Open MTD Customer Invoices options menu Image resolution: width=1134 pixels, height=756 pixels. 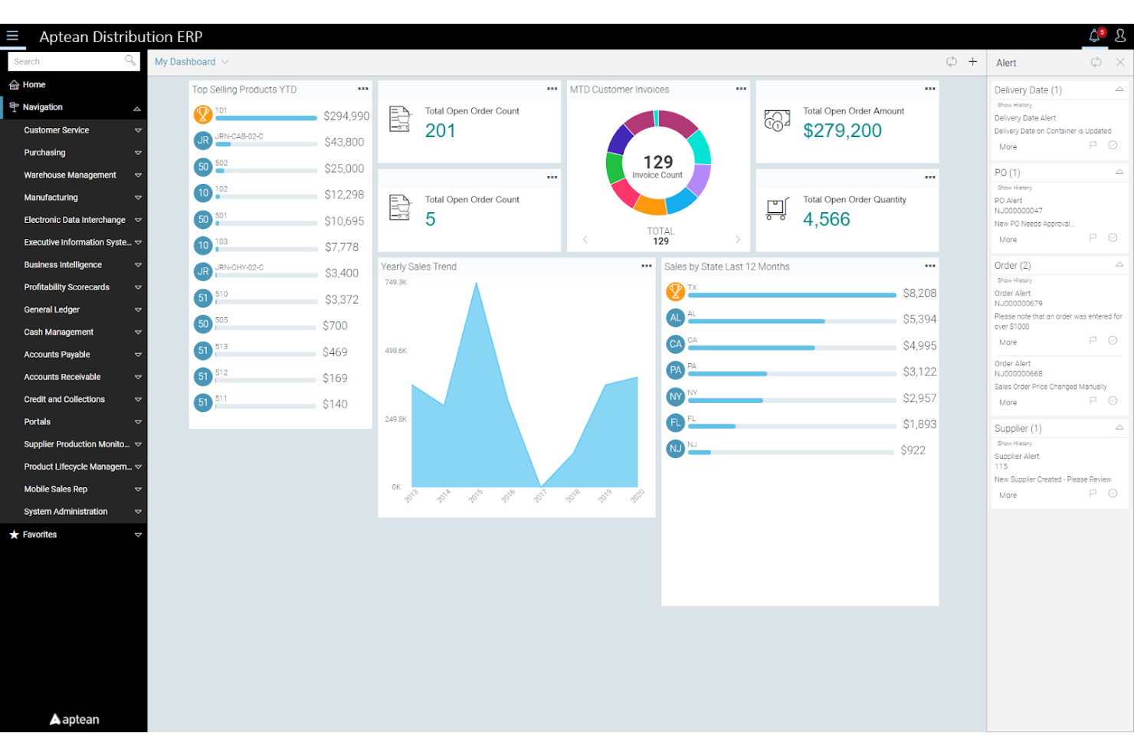pyautogui.click(x=741, y=89)
